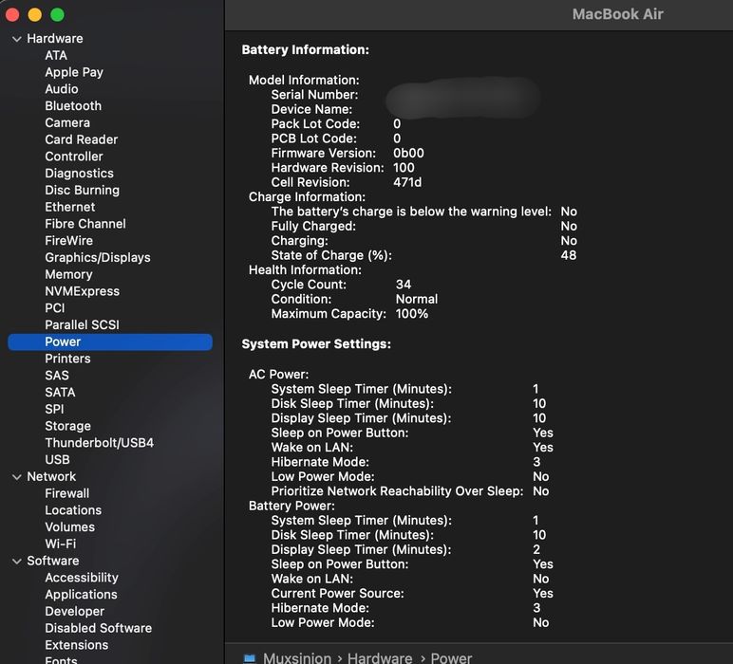Click the Cycle Count value 34
The height and width of the screenshot is (664, 733).
(x=404, y=285)
